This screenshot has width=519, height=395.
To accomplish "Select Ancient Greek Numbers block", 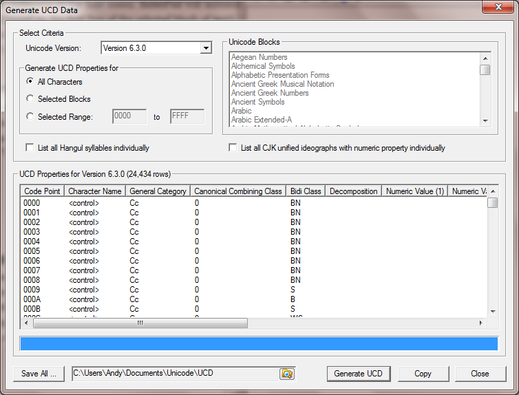I will 270,93.
